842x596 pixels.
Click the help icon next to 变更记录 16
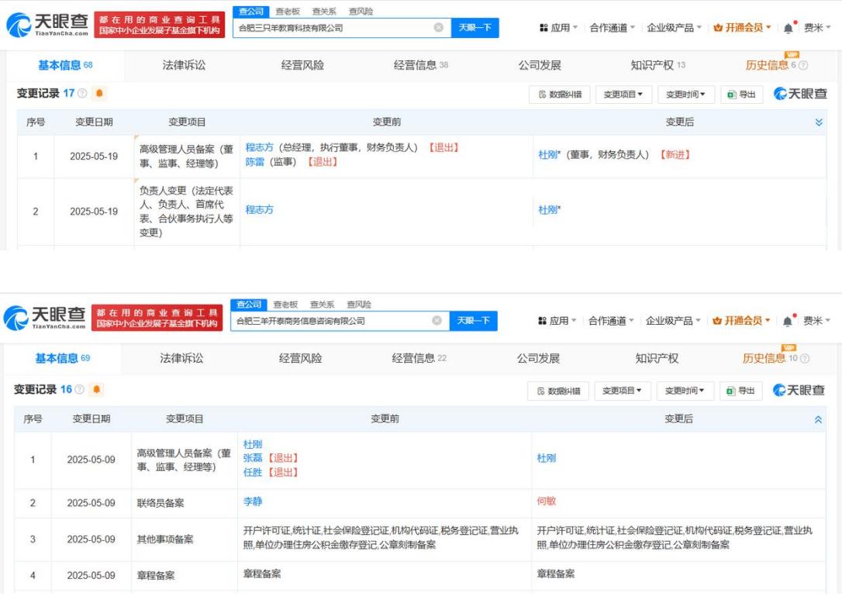(x=81, y=389)
